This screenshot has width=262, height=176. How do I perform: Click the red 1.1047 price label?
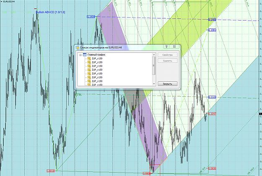coord(212,114)
